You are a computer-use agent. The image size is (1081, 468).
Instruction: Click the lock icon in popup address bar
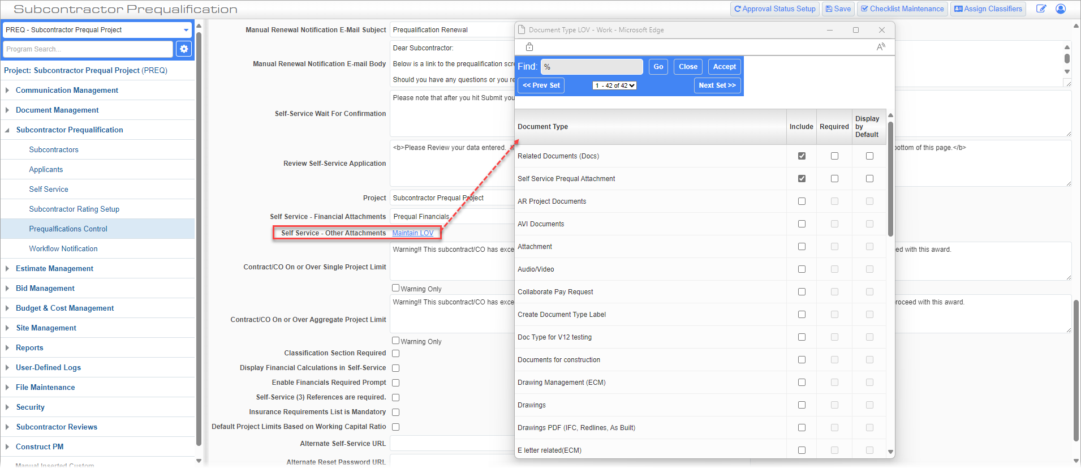pos(529,47)
